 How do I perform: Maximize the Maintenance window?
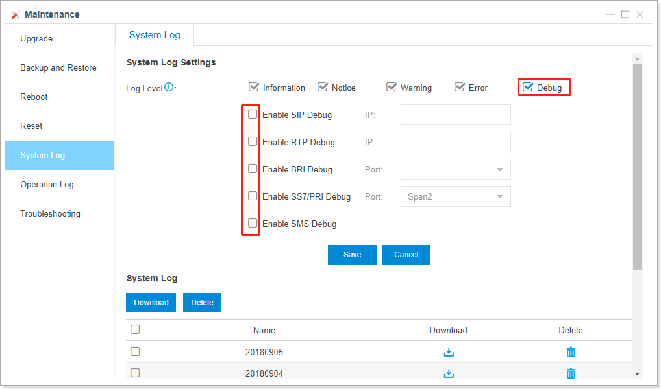[x=625, y=14]
